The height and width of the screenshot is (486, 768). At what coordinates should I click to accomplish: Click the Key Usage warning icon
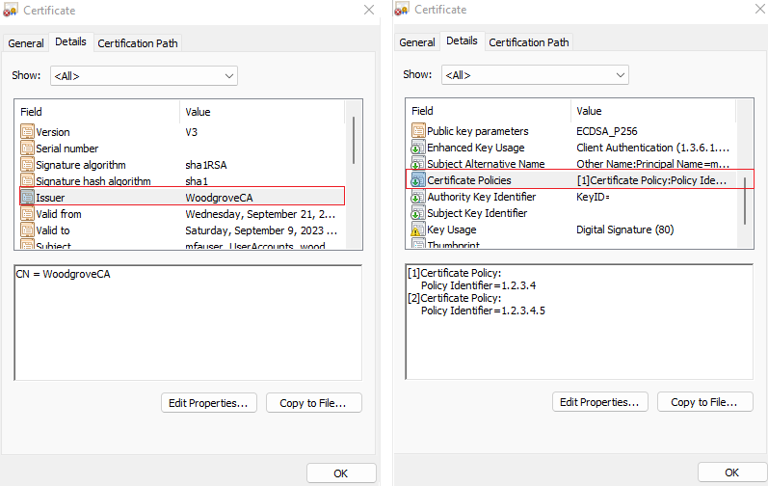[418, 229]
